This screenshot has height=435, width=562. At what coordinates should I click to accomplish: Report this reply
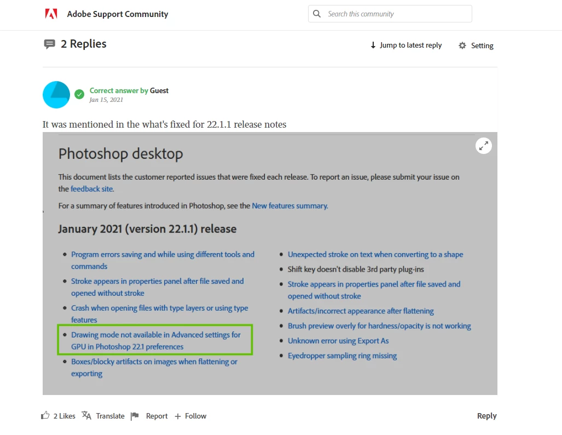[x=157, y=416]
